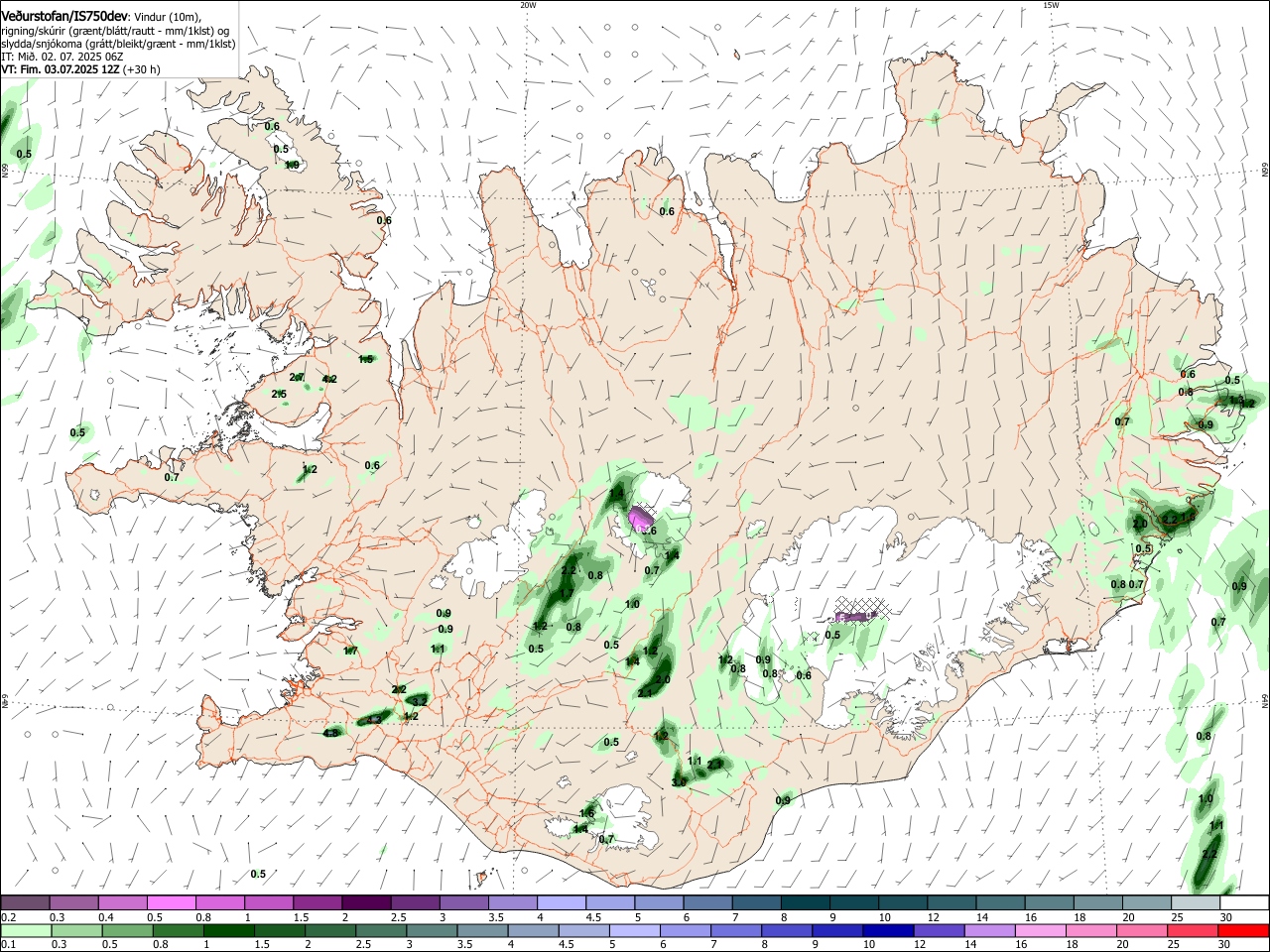The image size is (1270, 952).
Task: Click the slate blue swatch between 6 and 7, upper row
Action: tap(706, 903)
